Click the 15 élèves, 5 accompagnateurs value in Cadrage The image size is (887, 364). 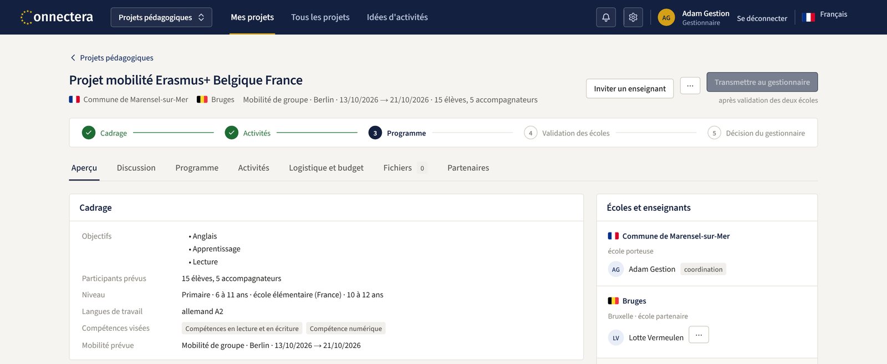click(x=231, y=279)
